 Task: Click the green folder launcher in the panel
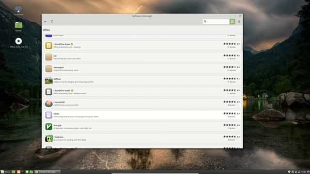click(31, 172)
